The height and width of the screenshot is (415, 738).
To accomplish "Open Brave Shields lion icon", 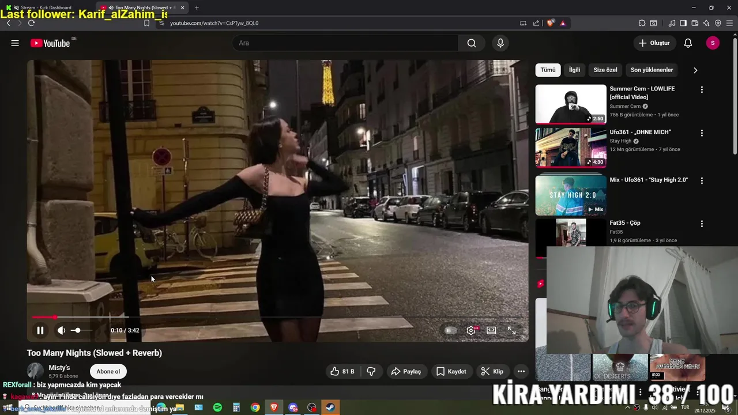I will (551, 23).
